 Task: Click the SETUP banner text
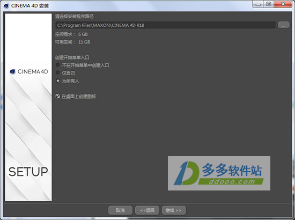point(28,172)
